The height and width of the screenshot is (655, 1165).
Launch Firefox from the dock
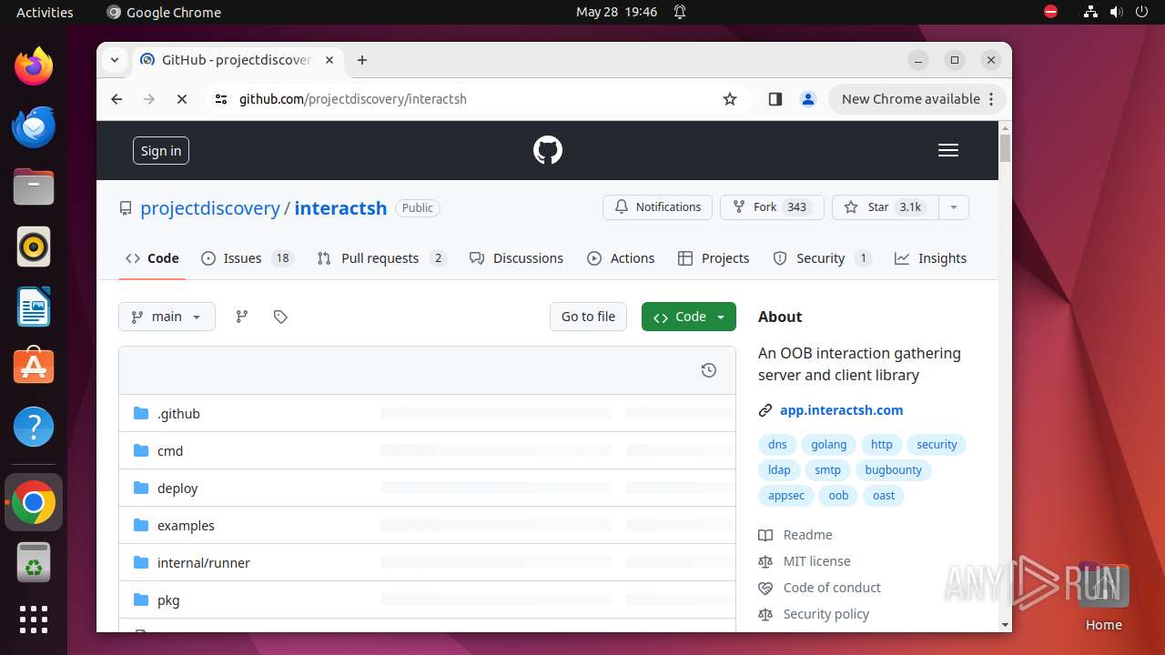[x=34, y=66]
